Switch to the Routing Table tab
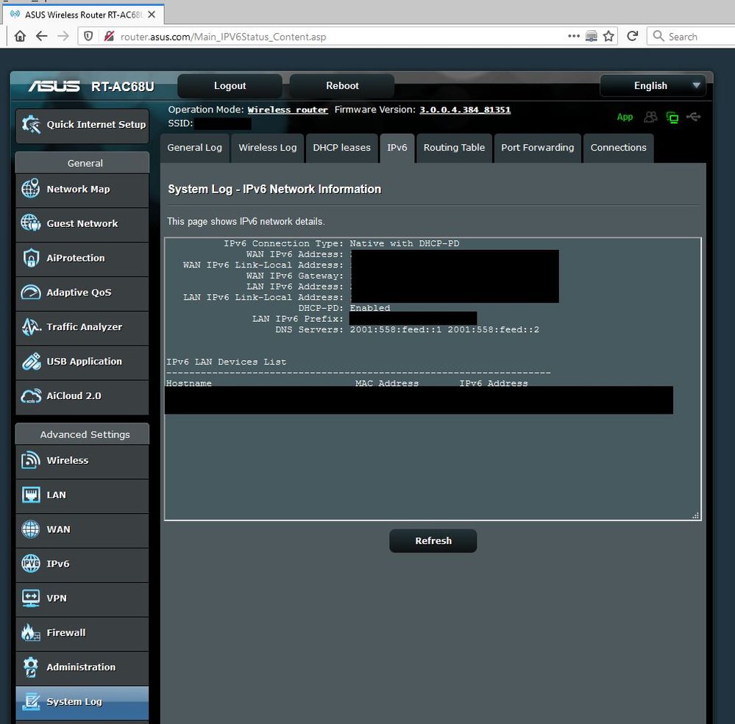 pyautogui.click(x=454, y=148)
